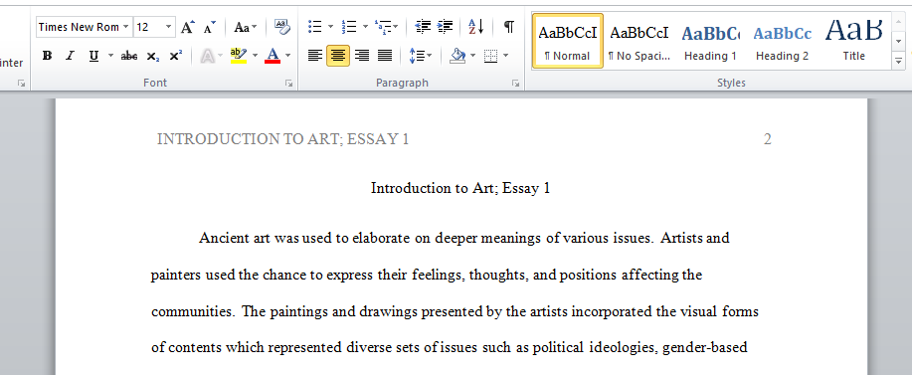The image size is (912, 375).
Task: Apply the Heading 1 style
Action: [710, 41]
